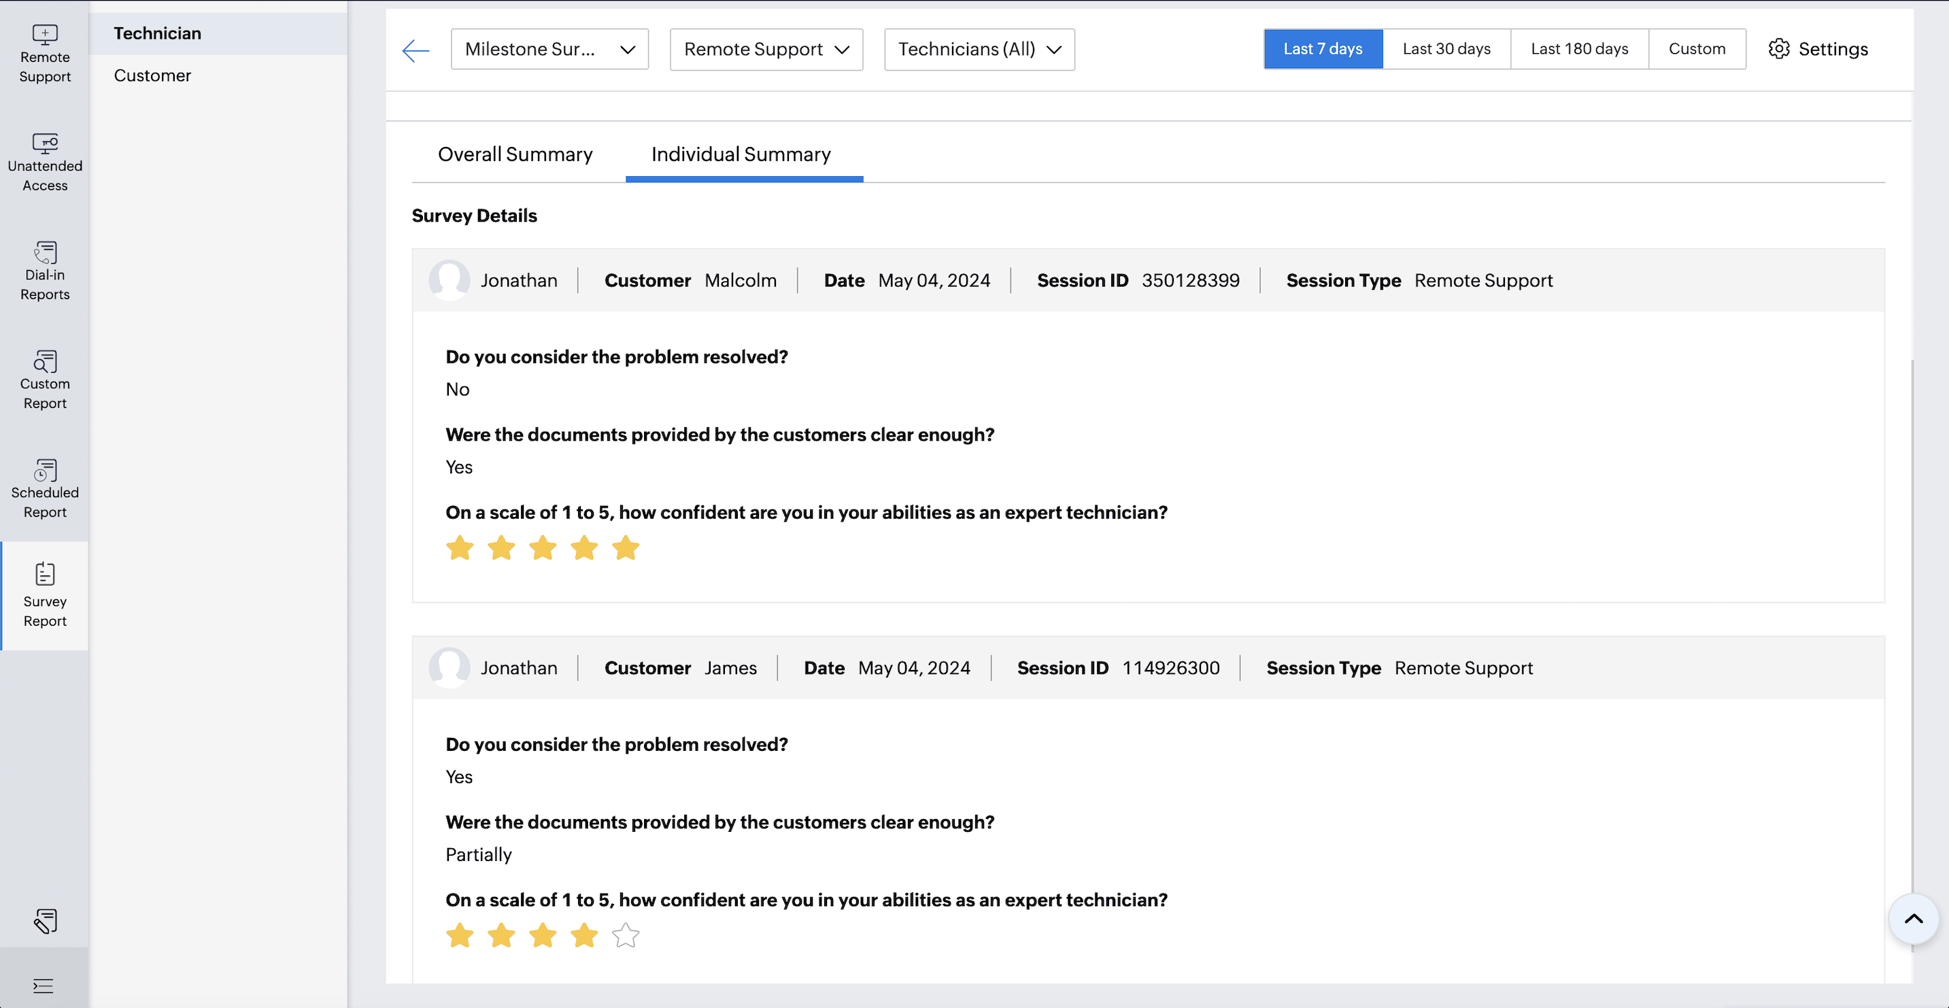Pick the Custom date range option

click(1696, 49)
